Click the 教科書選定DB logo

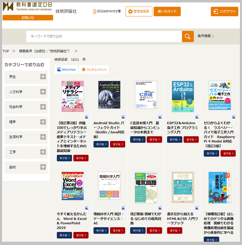(27, 7)
